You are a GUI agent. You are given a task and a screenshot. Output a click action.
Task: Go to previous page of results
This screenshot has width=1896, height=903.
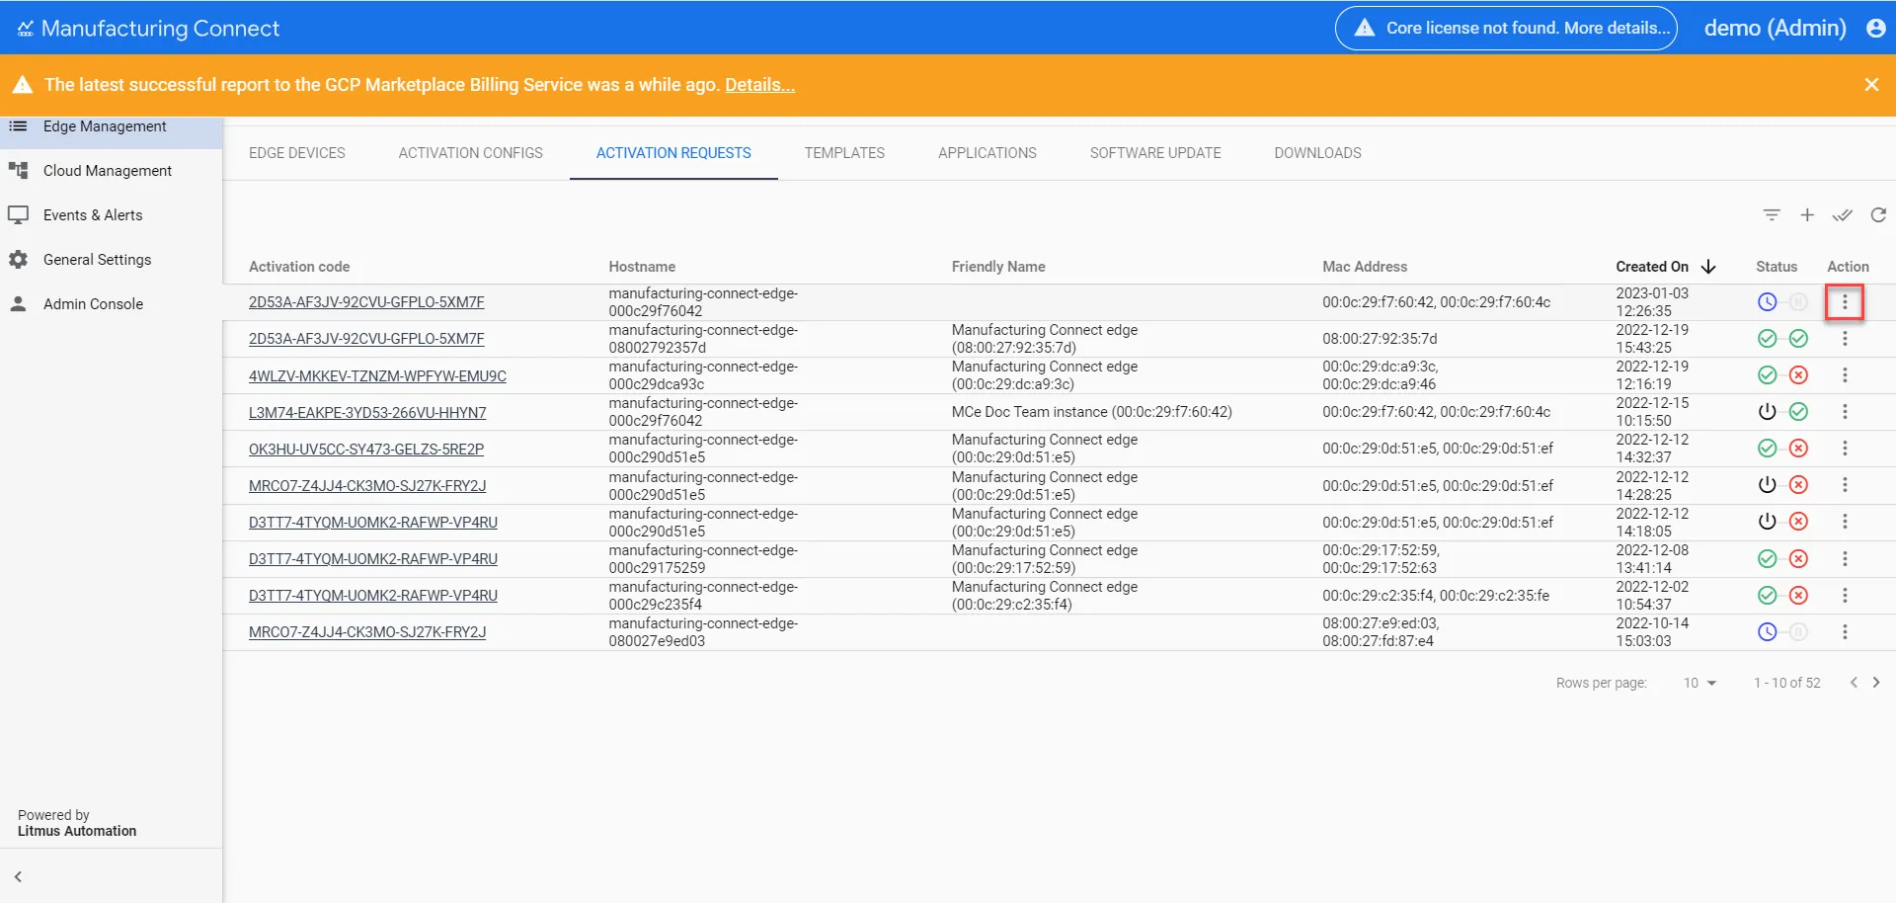point(1854,683)
